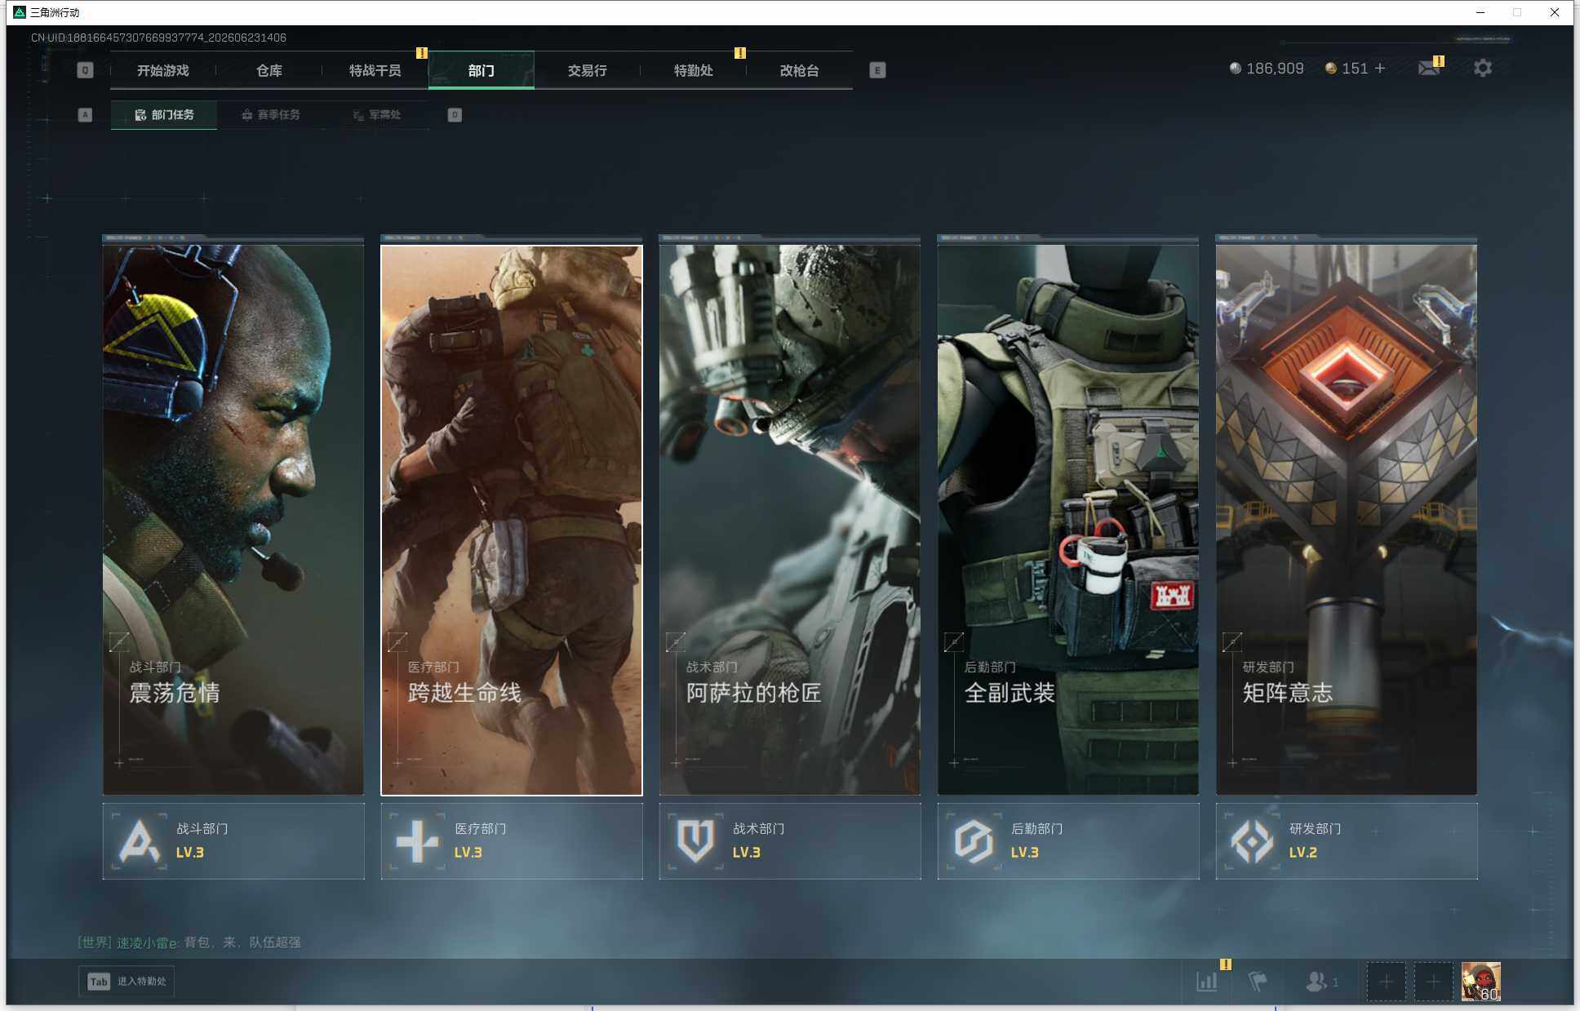Image resolution: width=1580 pixels, height=1011 pixels.
Task: Click the 战术部门 label in the level panel
Action: click(759, 829)
